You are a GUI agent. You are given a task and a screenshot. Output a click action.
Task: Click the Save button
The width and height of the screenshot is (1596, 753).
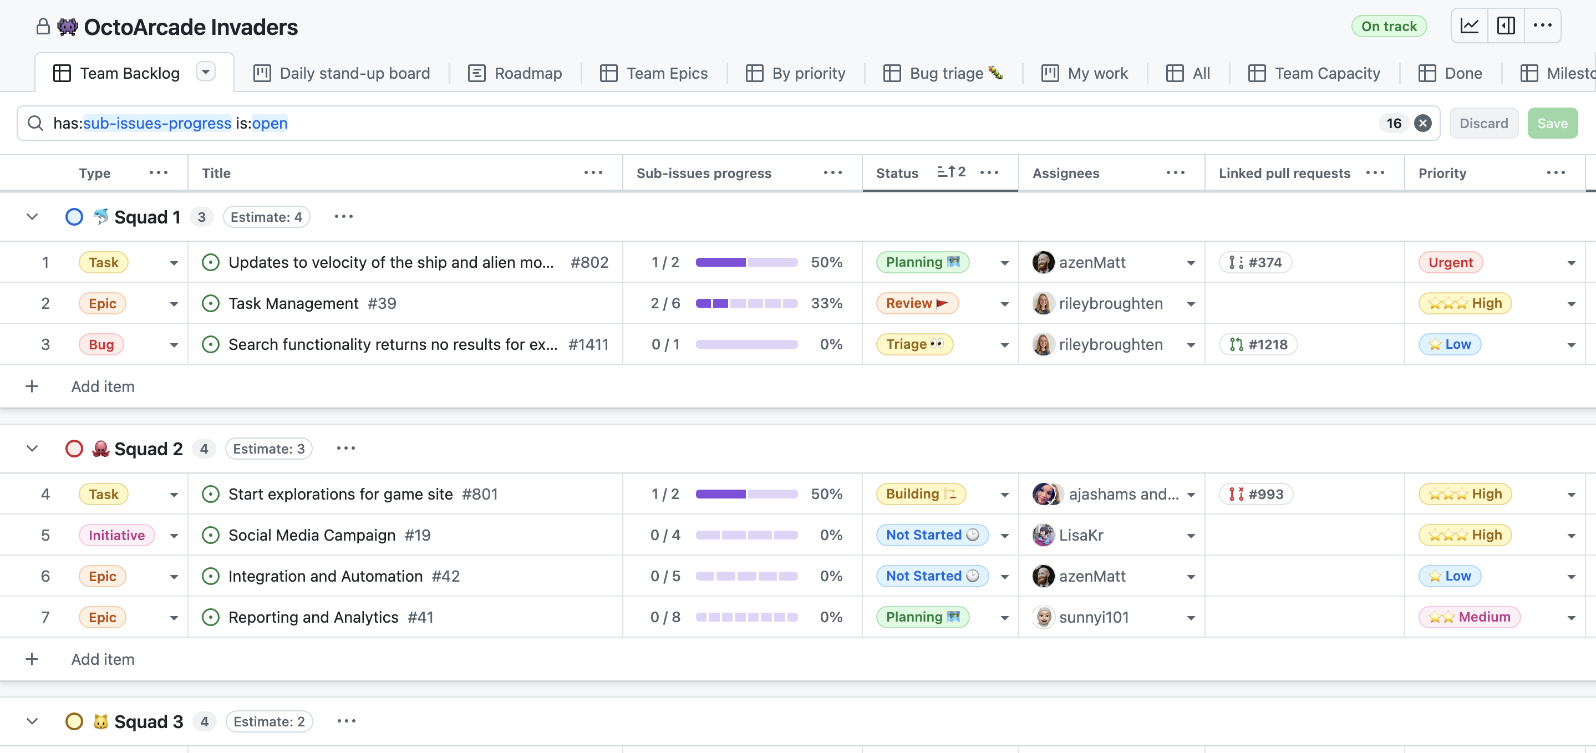(1552, 123)
